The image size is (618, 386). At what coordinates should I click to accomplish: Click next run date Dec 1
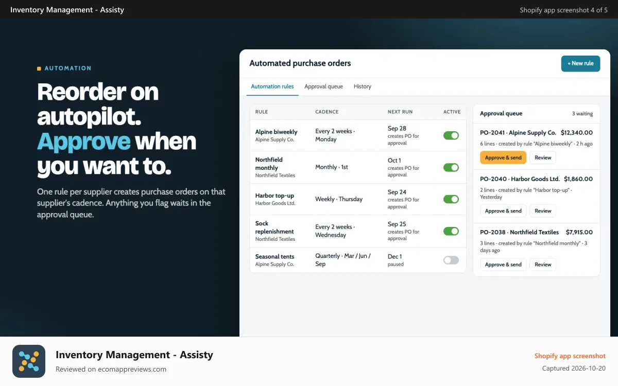pos(395,256)
